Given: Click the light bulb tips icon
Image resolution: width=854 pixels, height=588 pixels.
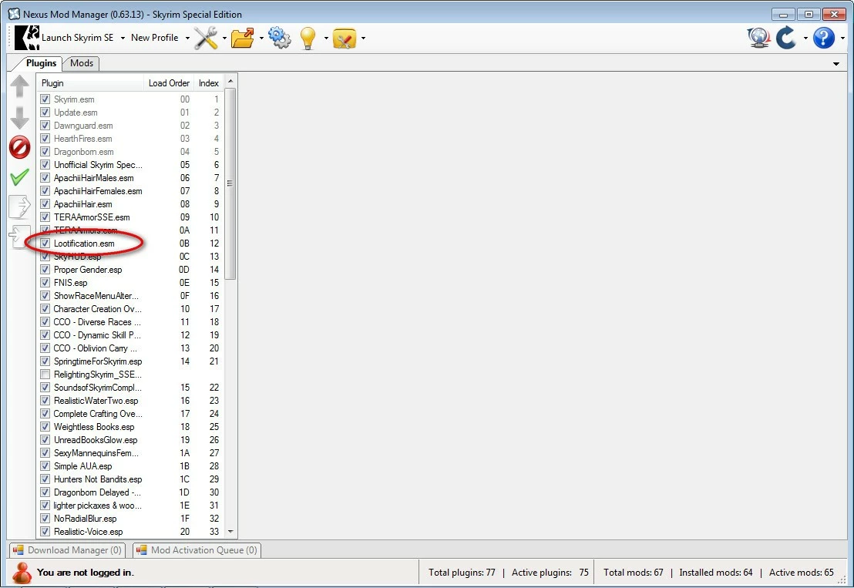Looking at the screenshot, I should pyautogui.click(x=308, y=38).
